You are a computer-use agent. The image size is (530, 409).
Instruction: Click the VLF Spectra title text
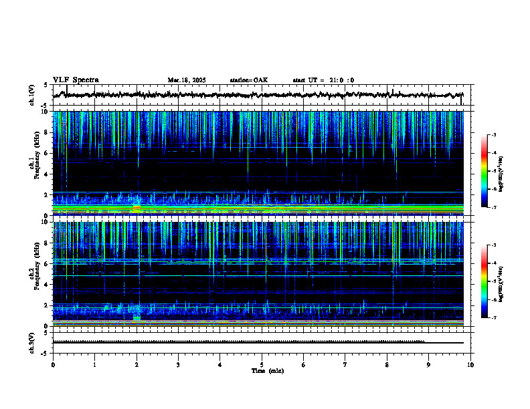pyautogui.click(x=76, y=80)
